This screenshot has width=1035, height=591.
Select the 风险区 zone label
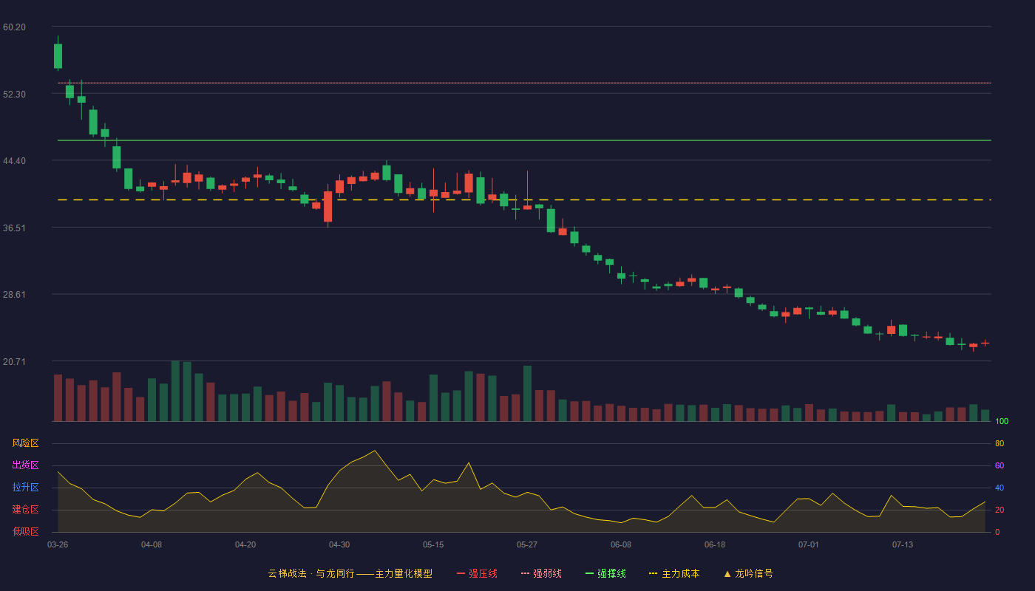click(25, 443)
